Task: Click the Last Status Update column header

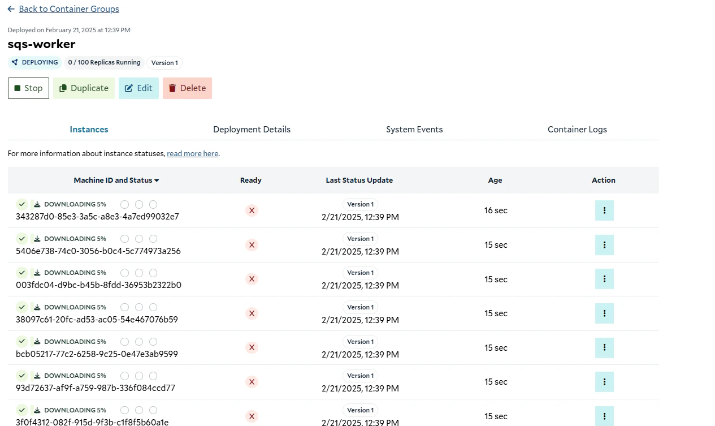Action: (359, 180)
